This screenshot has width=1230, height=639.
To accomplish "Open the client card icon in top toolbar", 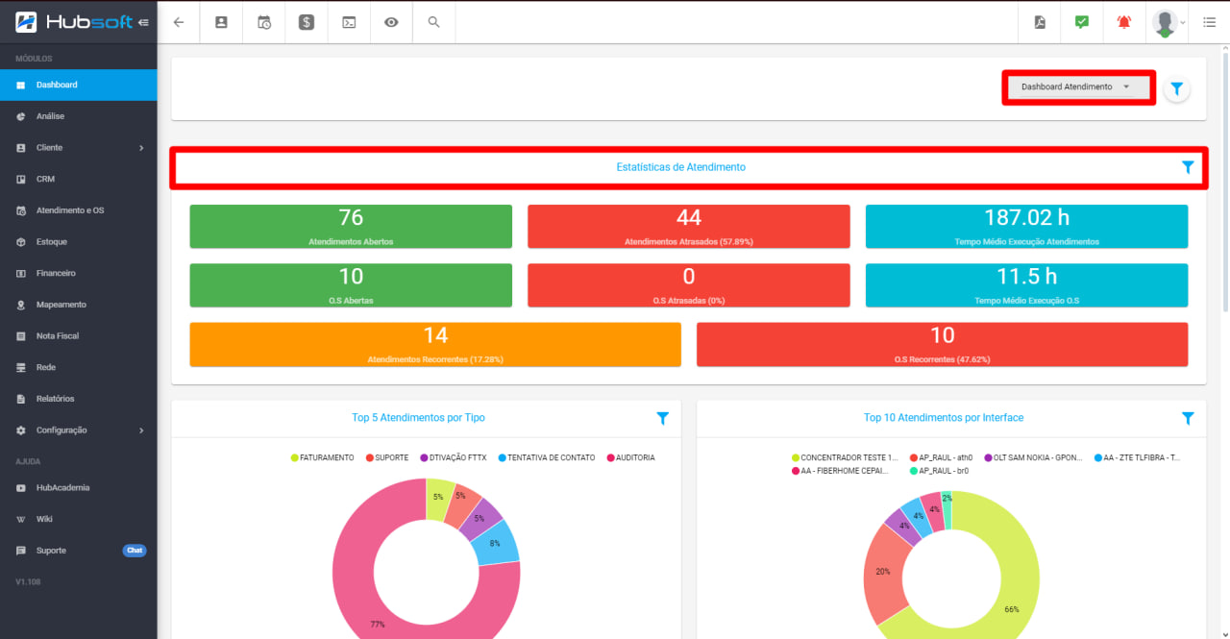I will 221,22.
